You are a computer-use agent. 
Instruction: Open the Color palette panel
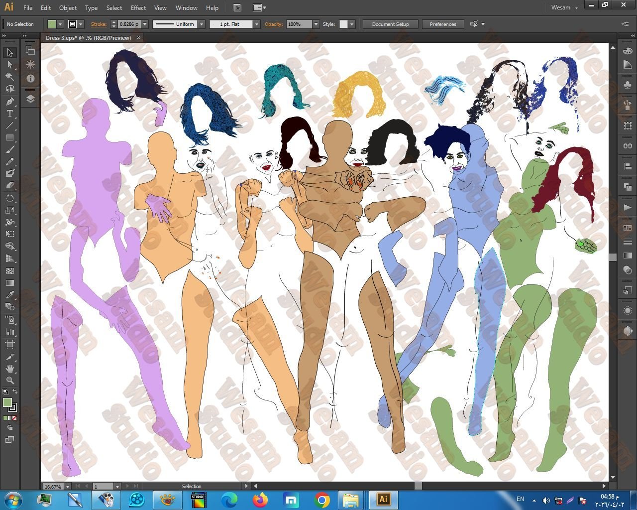628,51
